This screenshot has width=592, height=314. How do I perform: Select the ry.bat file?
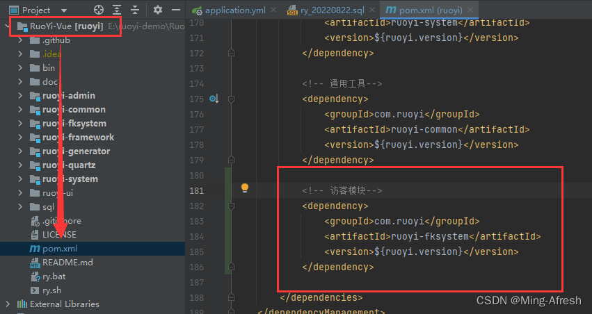pyautogui.click(x=54, y=276)
